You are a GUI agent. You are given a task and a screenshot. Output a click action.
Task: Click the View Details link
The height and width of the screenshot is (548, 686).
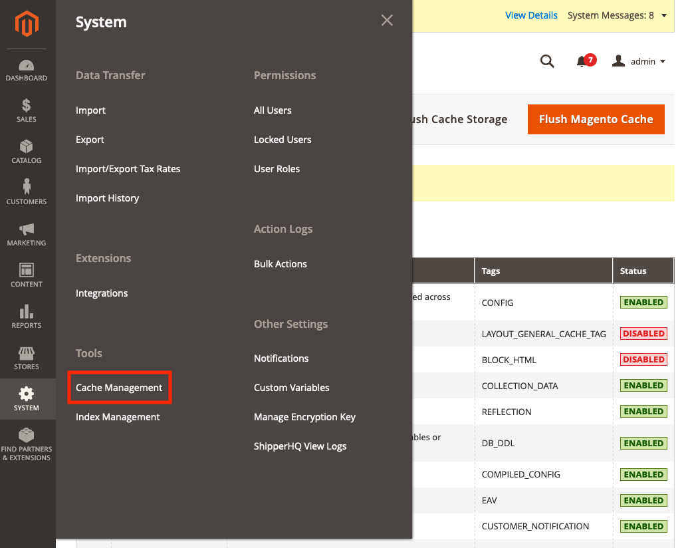point(531,15)
